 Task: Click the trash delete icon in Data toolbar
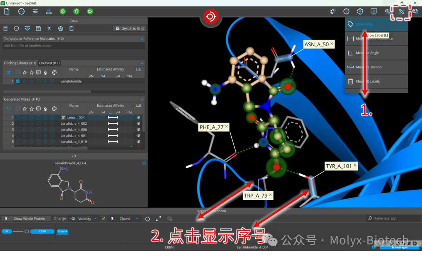coord(72,28)
